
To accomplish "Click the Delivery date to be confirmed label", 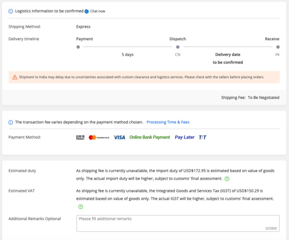I will [x=228, y=59].
